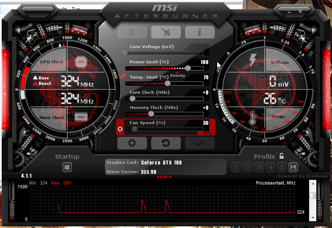Select profile slot 1

coord(236,167)
